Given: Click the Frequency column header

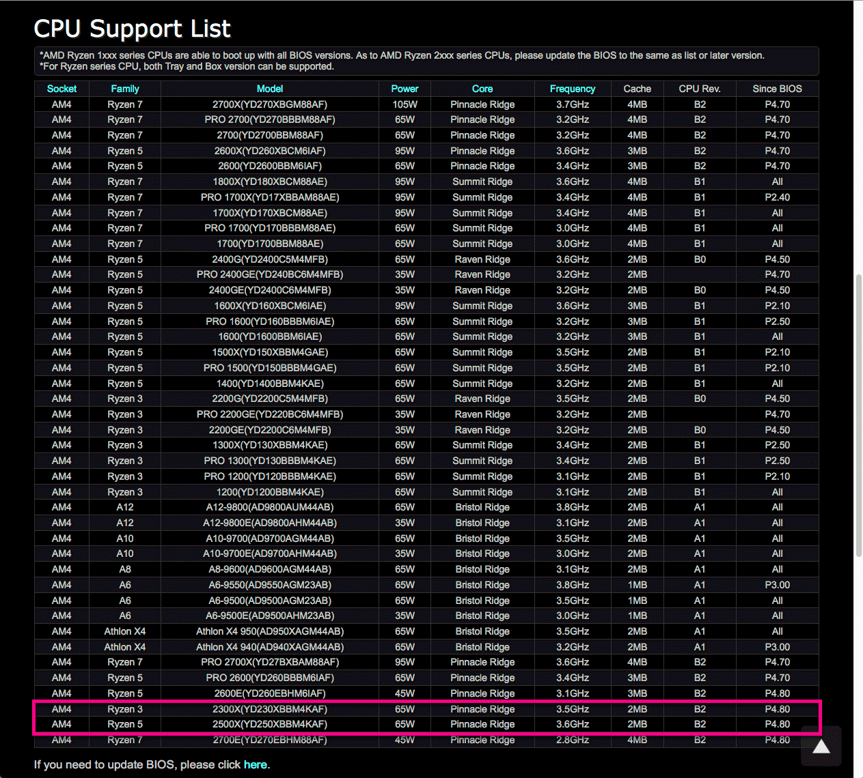Looking at the screenshot, I should tap(573, 89).
